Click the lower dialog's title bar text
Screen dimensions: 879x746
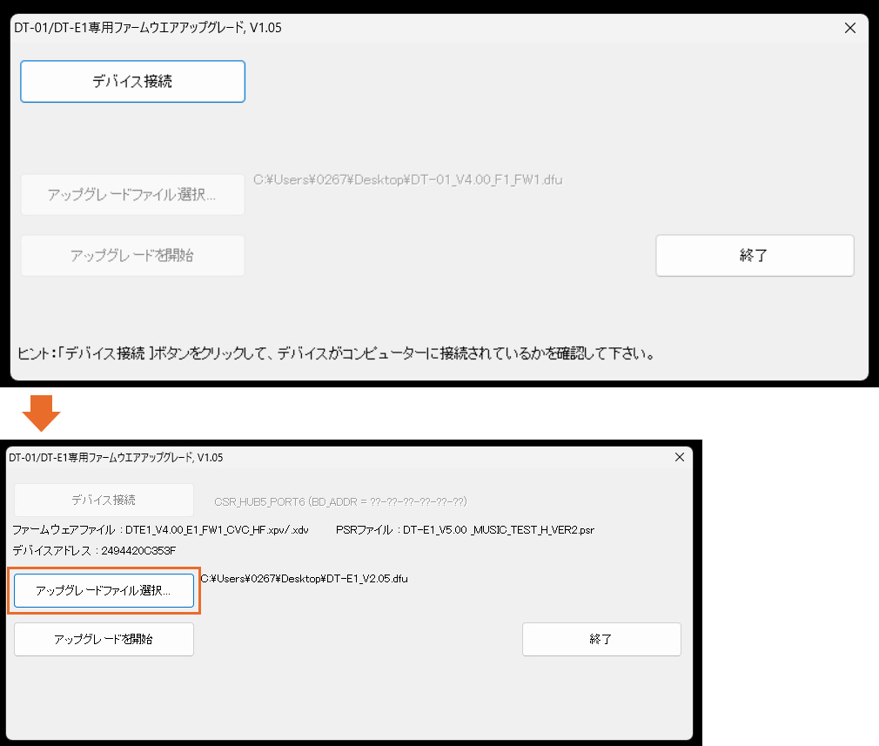point(116,457)
